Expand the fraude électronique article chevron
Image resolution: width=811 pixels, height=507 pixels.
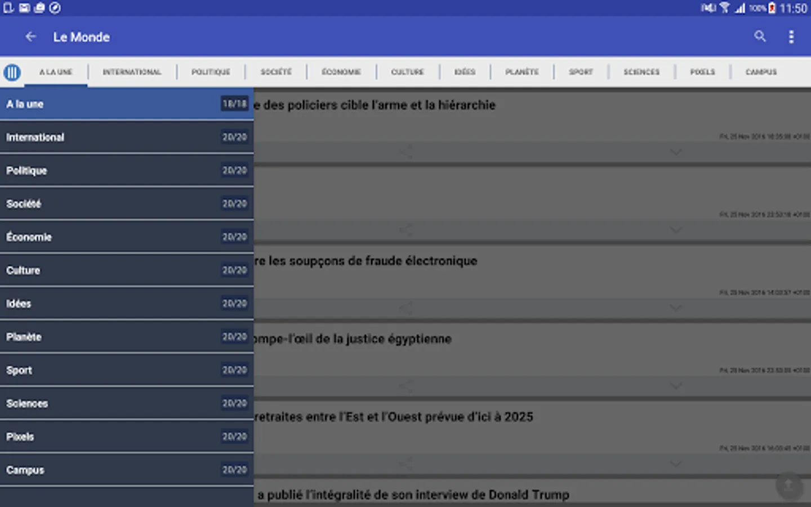tap(676, 308)
